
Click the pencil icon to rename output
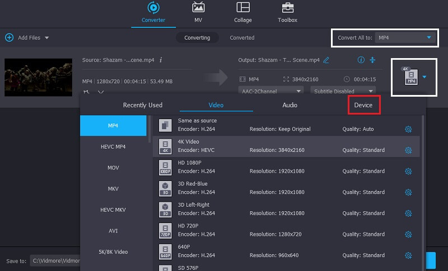click(326, 60)
